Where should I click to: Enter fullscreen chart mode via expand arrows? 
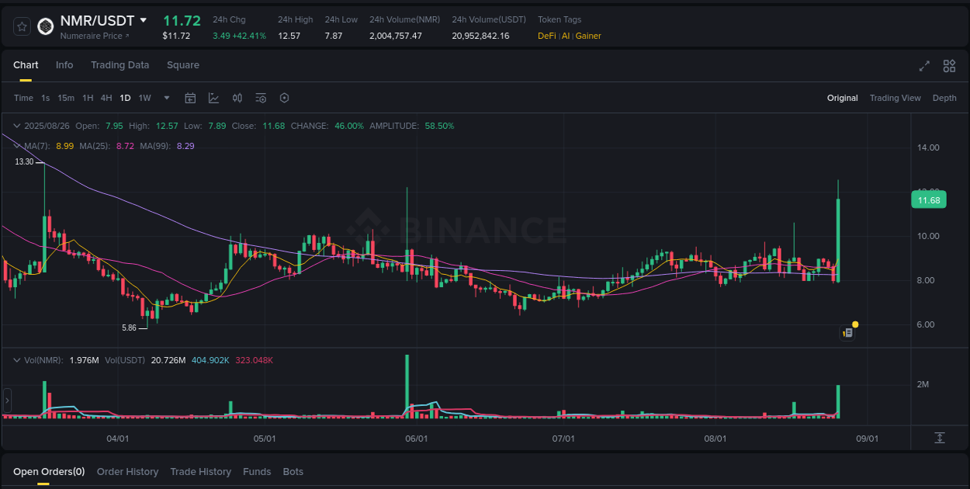pyautogui.click(x=924, y=67)
